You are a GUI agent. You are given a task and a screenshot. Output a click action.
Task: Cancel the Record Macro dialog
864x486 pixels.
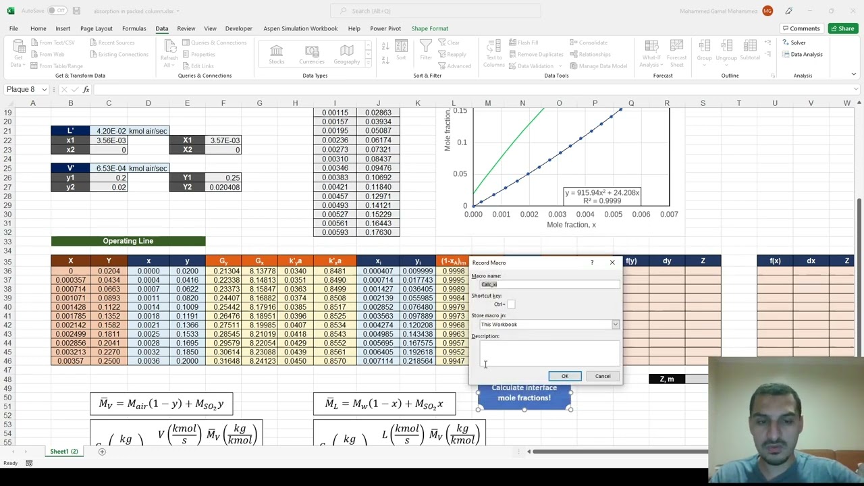602,376
